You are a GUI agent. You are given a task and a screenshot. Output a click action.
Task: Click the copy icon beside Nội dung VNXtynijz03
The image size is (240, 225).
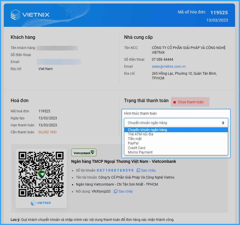point(116,191)
